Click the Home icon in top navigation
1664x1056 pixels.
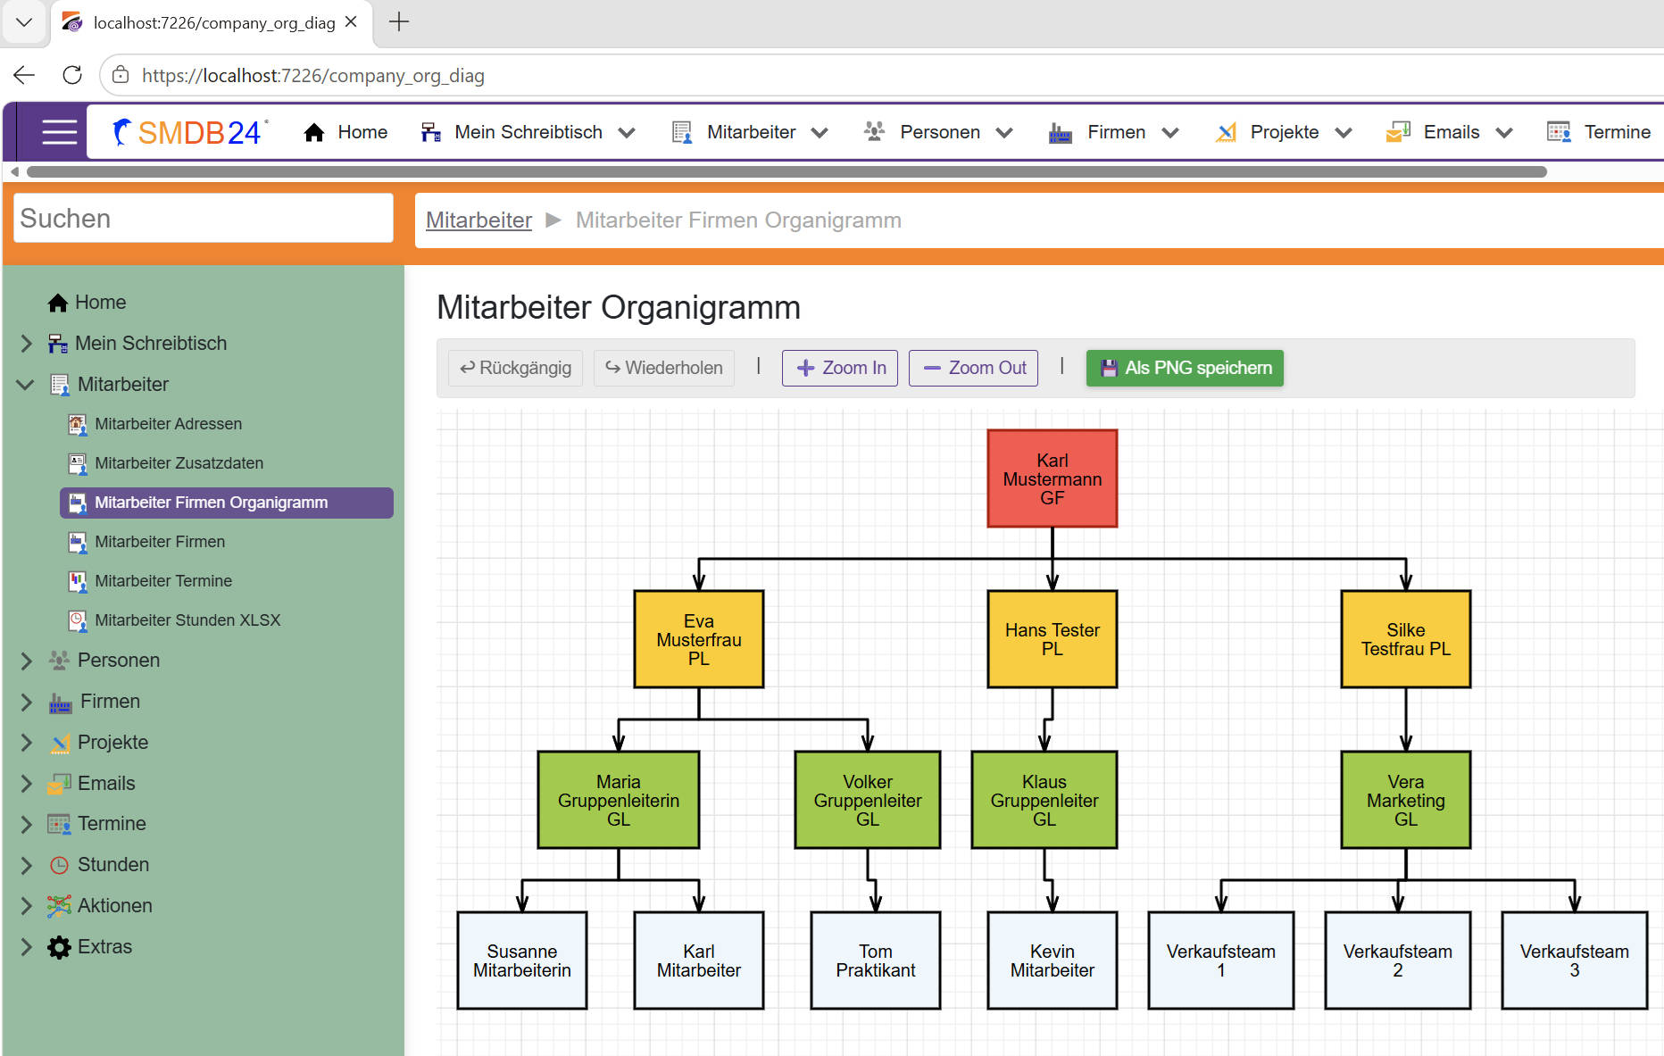point(314,132)
